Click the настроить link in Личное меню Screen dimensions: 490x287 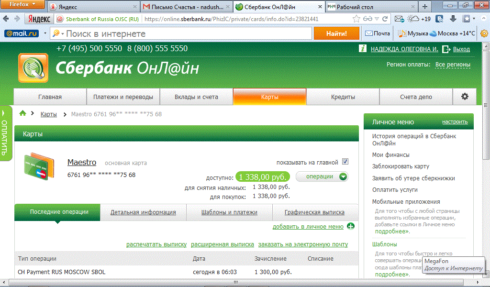[x=455, y=122]
